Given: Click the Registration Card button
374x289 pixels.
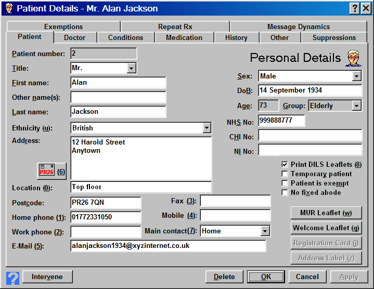Looking at the screenshot, I should click(x=326, y=243).
